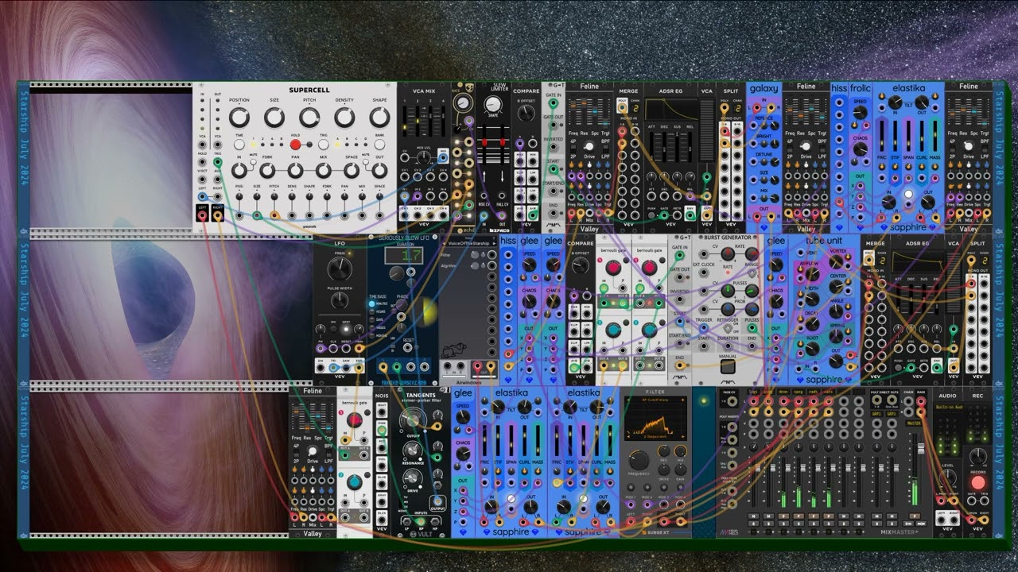
Task: Click the GRP1 label in MixMaster
Action: [x=876, y=414]
